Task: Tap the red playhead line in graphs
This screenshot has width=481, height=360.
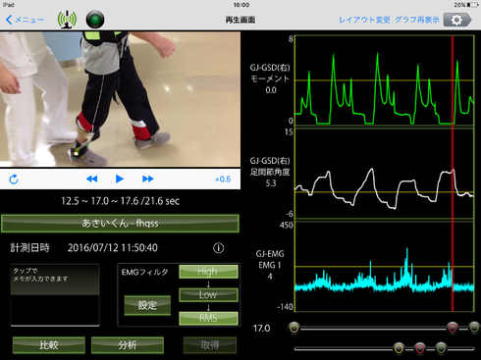Action: pyautogui.click(x=453, y=174)
